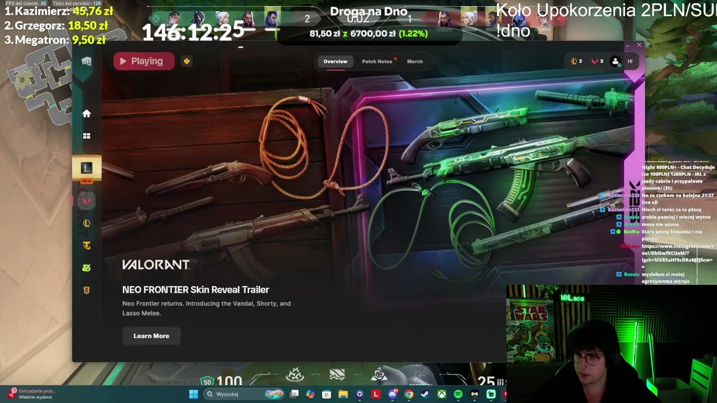This screenshot has height=403, width=717.
Task: Open the purple round app icon on taskbar
Action: click(x=360, y=394)
